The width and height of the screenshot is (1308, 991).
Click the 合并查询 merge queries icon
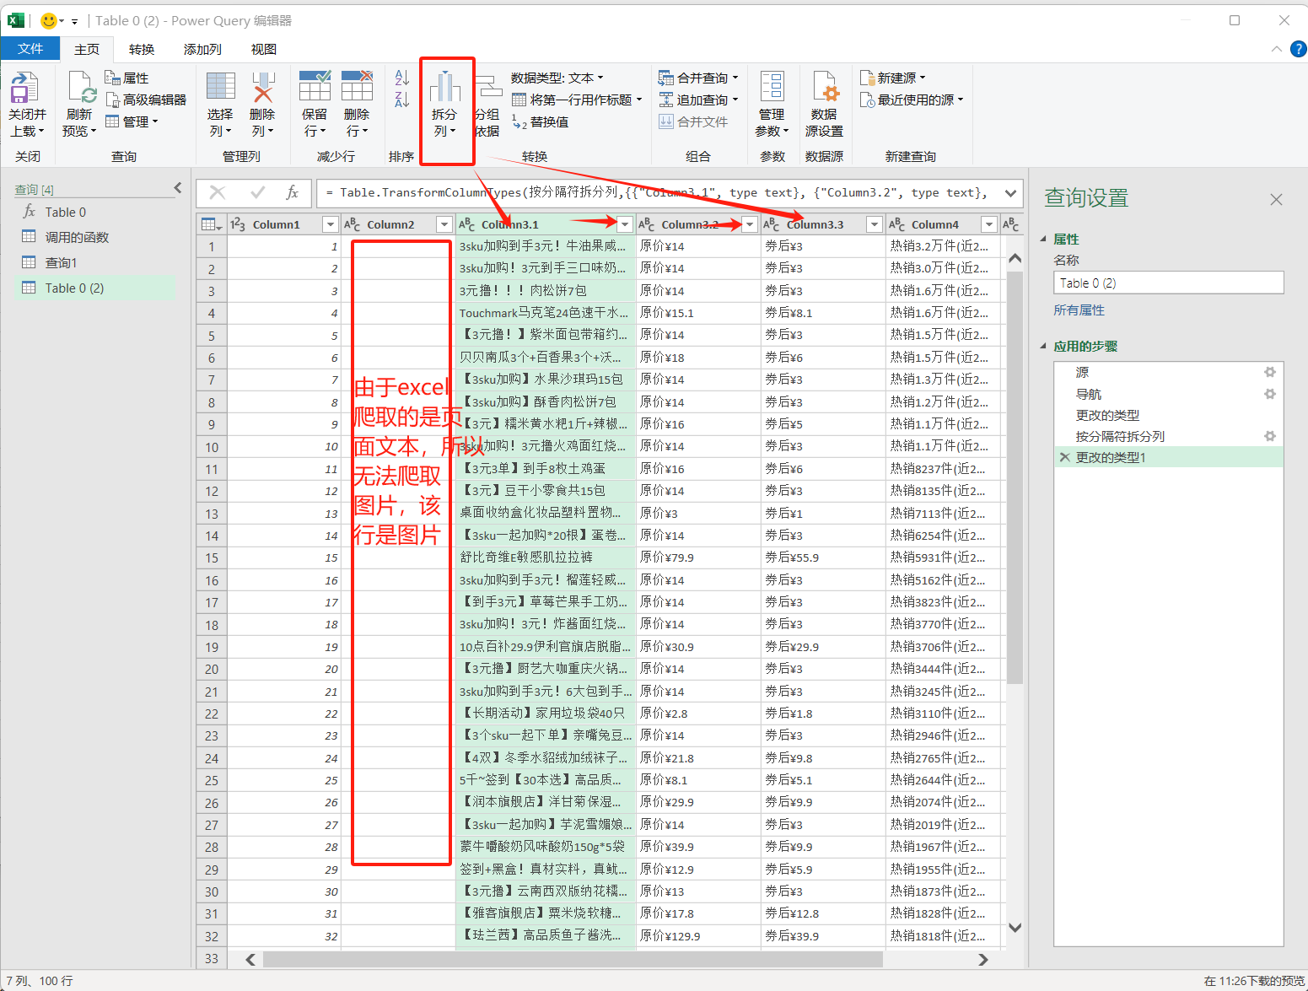[x=666, y=78]
